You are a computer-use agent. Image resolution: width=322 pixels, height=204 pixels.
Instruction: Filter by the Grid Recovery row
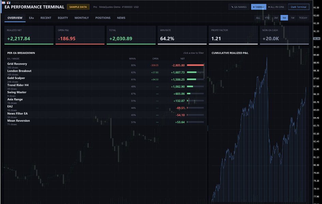tap(105, 65)
